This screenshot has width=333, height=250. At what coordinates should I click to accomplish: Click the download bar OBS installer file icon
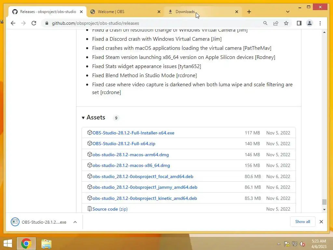[x=15, y=222]
